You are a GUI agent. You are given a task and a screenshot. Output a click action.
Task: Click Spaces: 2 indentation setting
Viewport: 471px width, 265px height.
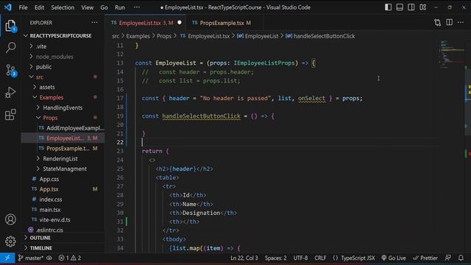pos(275,258)
